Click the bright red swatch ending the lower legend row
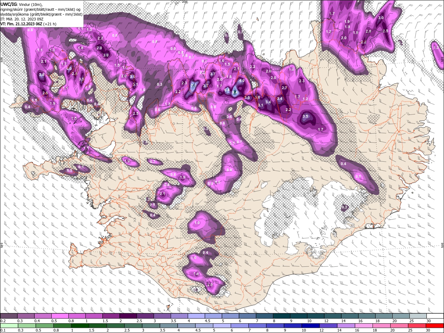Image resolution: width=444 pixels, height=333 pixels. (x=435, y=325)
